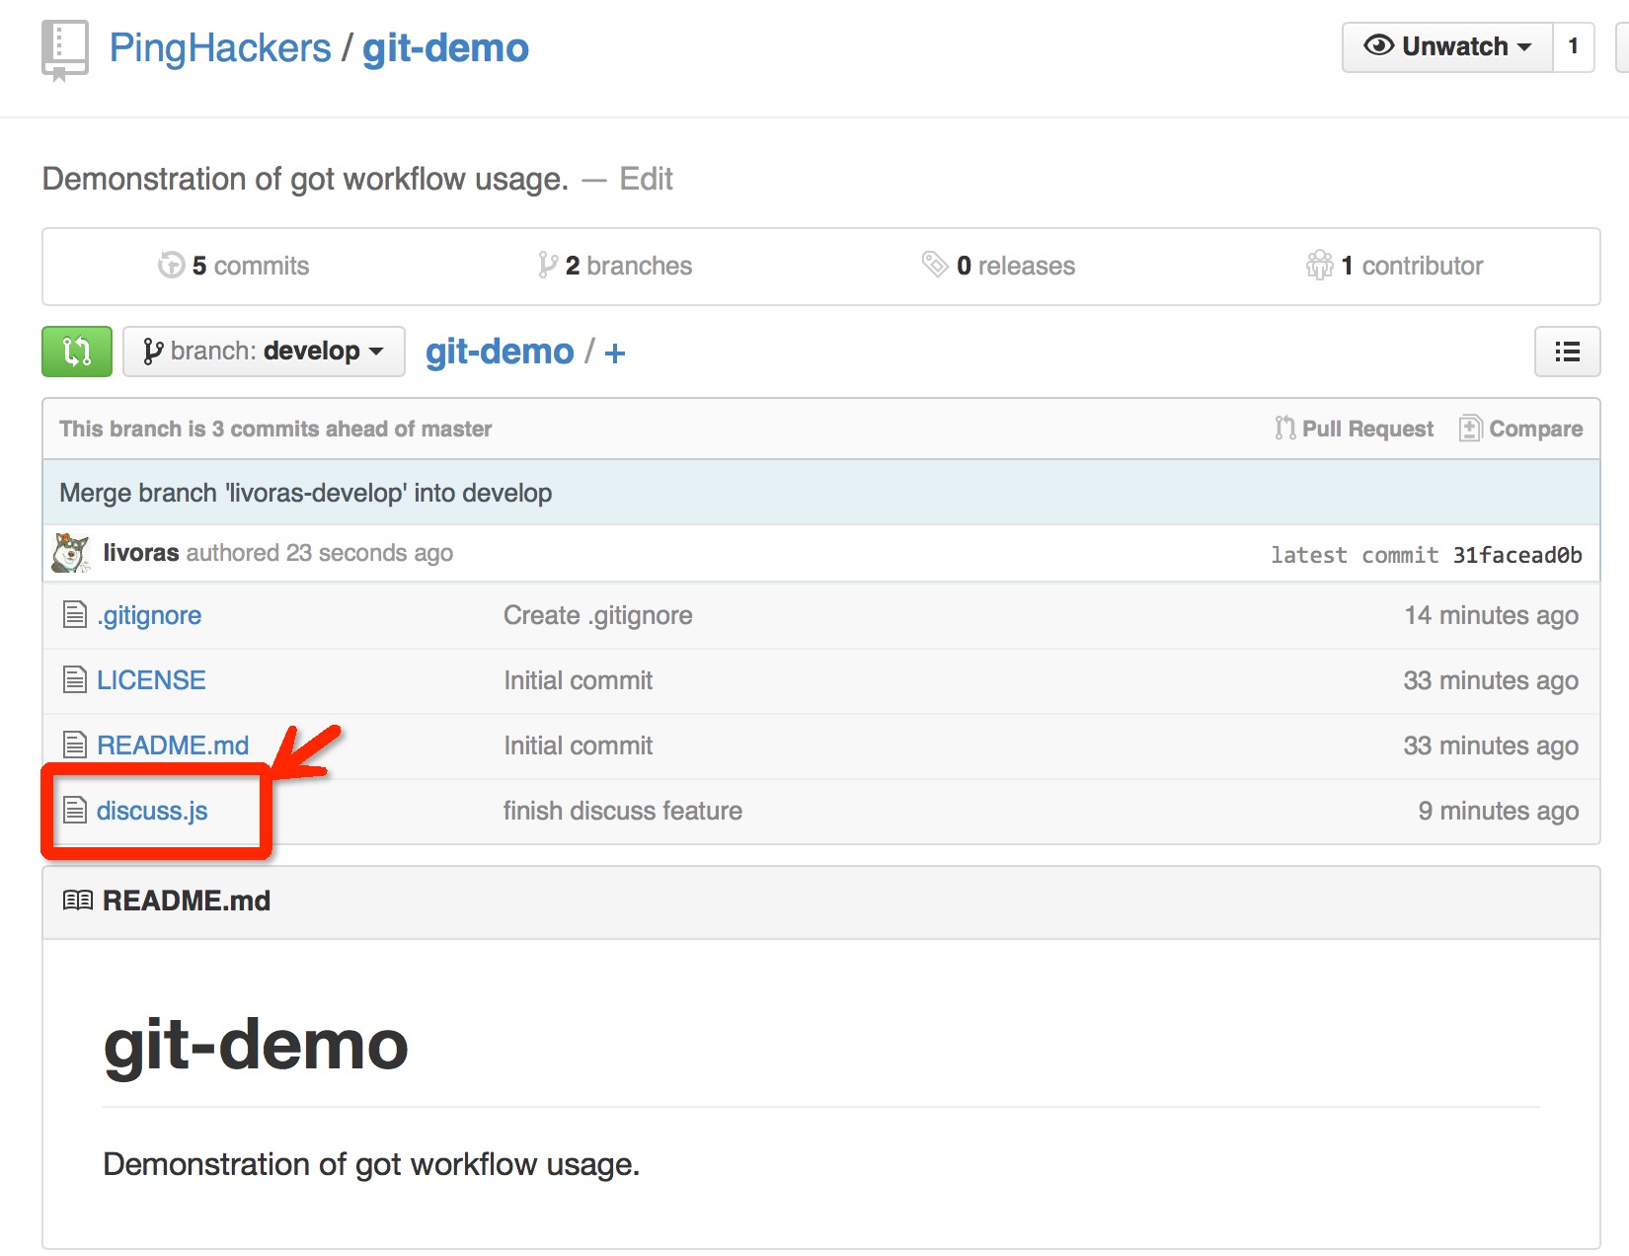
Task: Open the branch: develop selector
Action: point(264,352)
